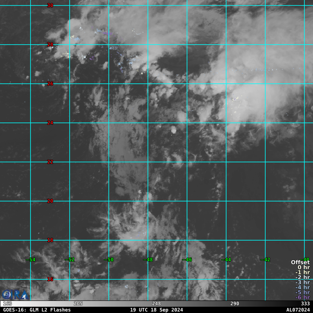Click the -5 hr legend entry
The height and width of the screenshot is (313, 313).
click(x=302, y=292)
